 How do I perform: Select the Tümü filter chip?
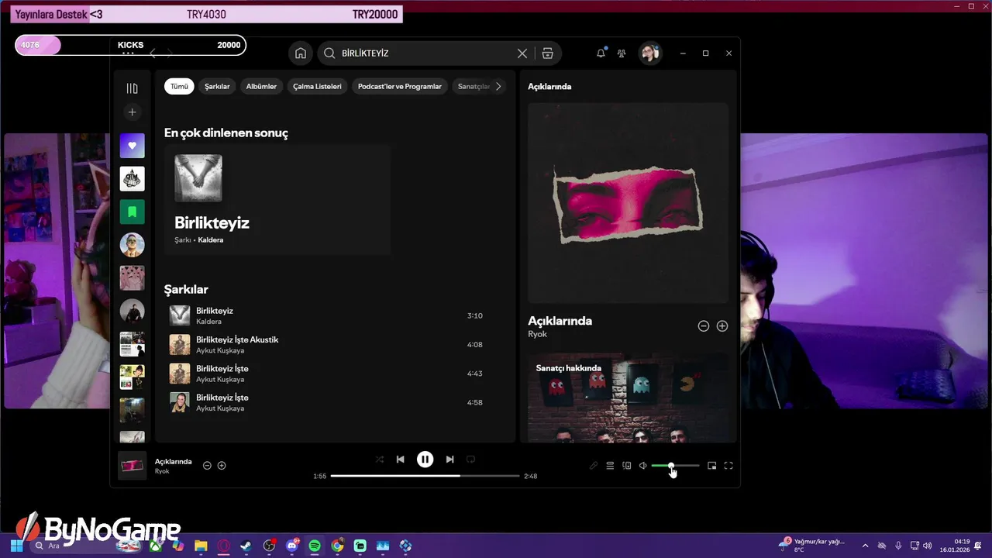pyautogui.click(x=179, y=86)
